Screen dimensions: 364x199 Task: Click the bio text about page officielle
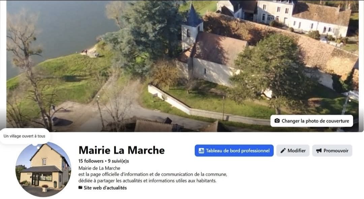[x=153, y=174]
